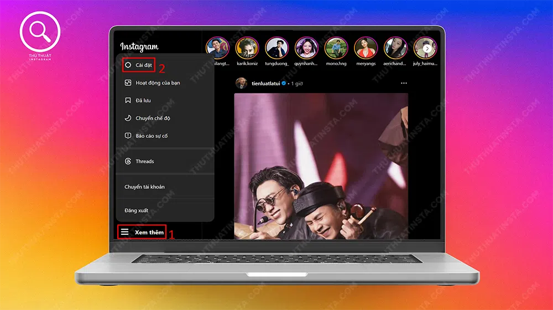Click the Cài đặt gear icon
This screenshot has height=310, width=553.
[x=128, y=65]
